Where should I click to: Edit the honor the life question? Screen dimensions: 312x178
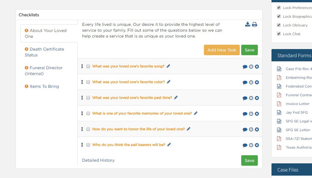click(x=189, y=129)
